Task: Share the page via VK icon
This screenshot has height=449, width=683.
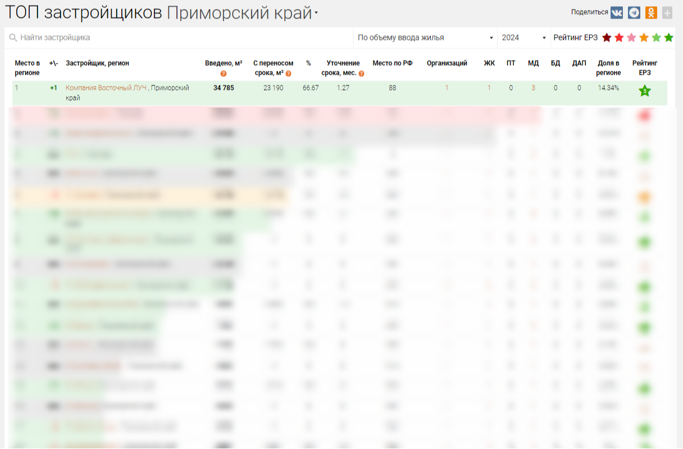Action: pyautogui.click(x=617, y=12)
